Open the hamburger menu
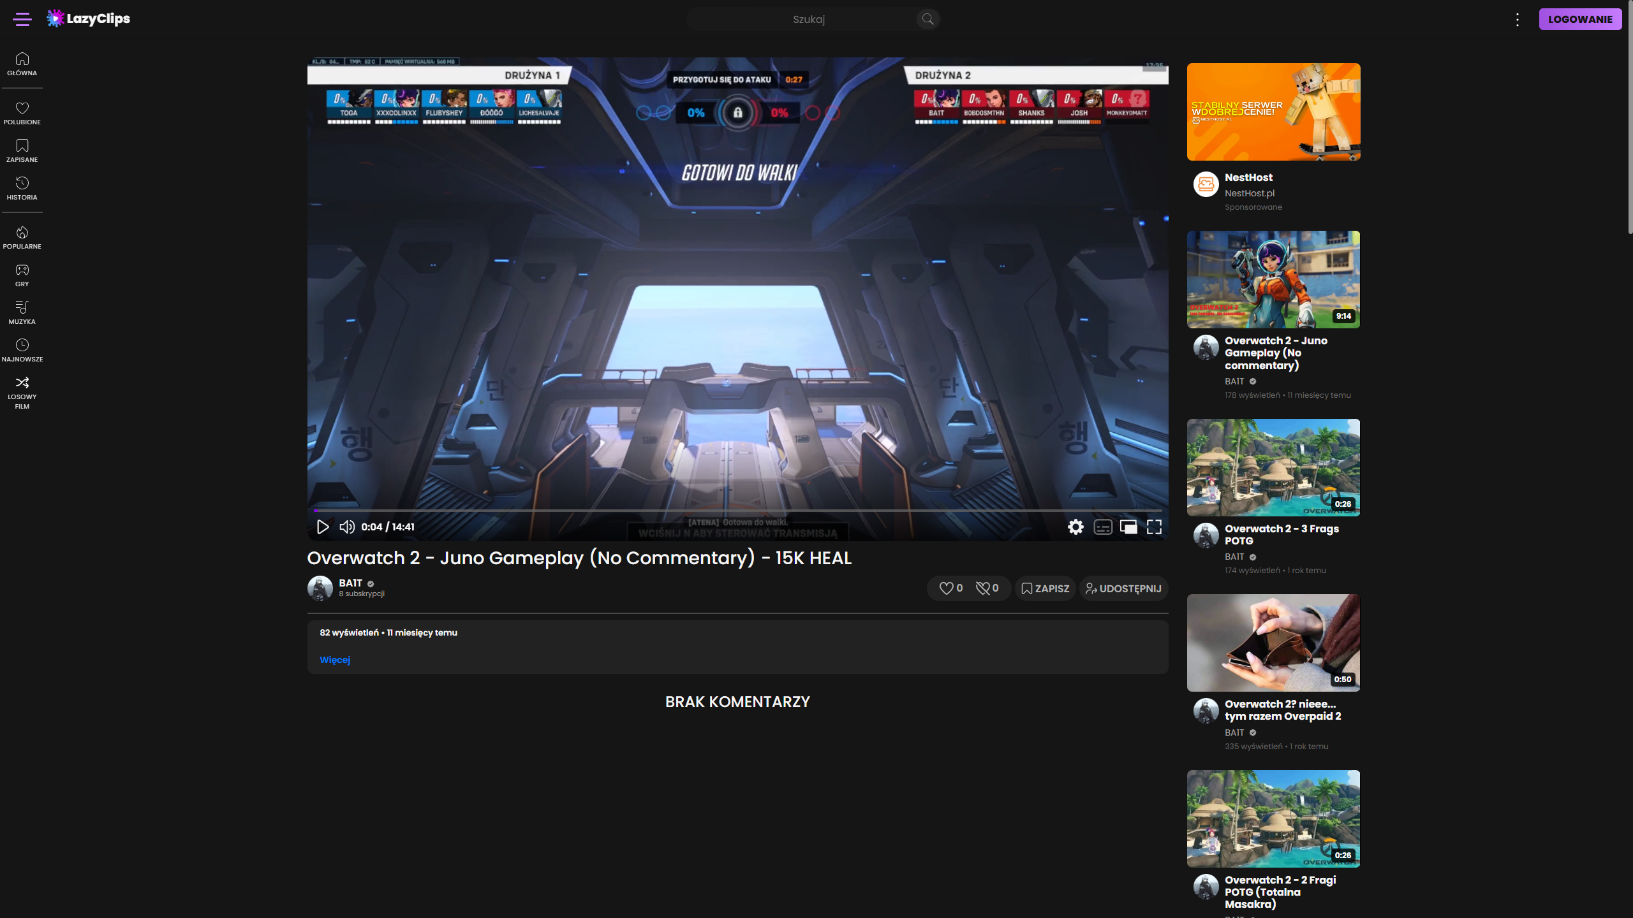The image size is (1633, 918). coord(22,19)
